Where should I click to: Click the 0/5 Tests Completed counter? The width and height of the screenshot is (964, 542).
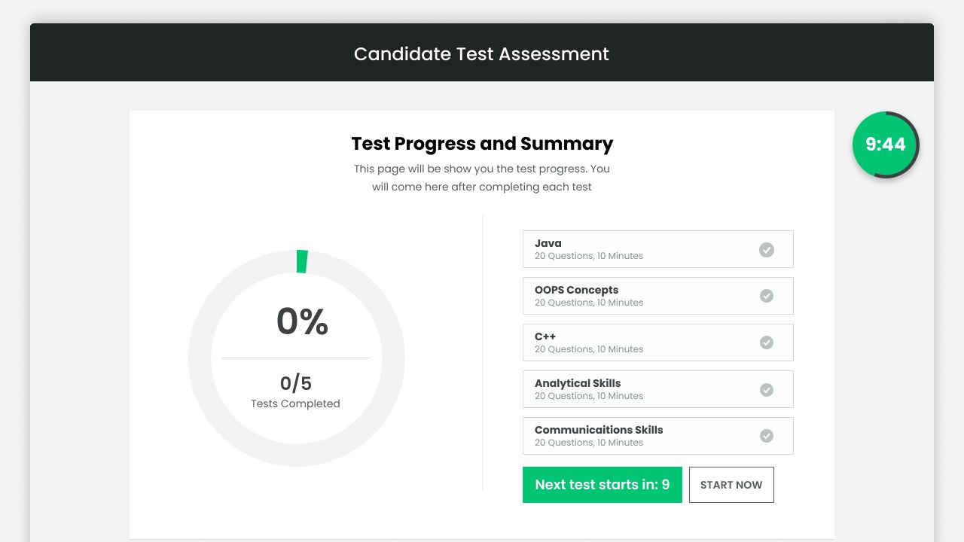click(296, 391)
